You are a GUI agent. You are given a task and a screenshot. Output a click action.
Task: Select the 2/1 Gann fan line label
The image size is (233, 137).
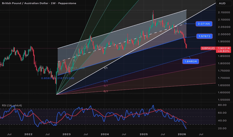pyautogui.click(x=106, y=81)
